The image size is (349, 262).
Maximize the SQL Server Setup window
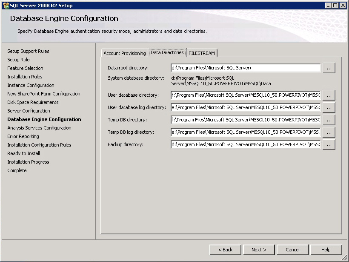coord(335,6)
